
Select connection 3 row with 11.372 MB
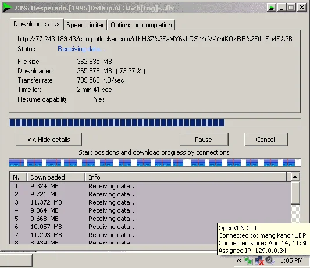tap(150, 202)
